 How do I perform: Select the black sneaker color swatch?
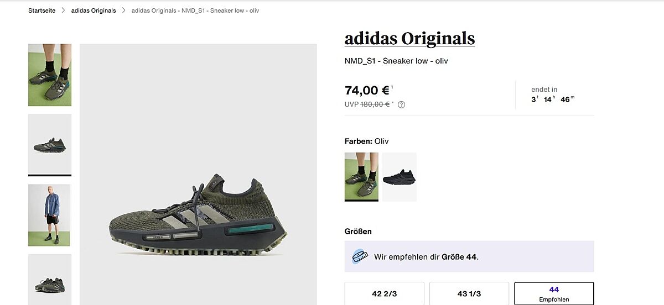tap(400, 177)
